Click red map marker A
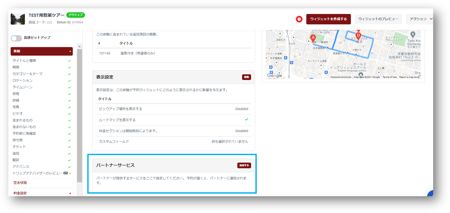450x213 pixels. [x=313, y=38]
